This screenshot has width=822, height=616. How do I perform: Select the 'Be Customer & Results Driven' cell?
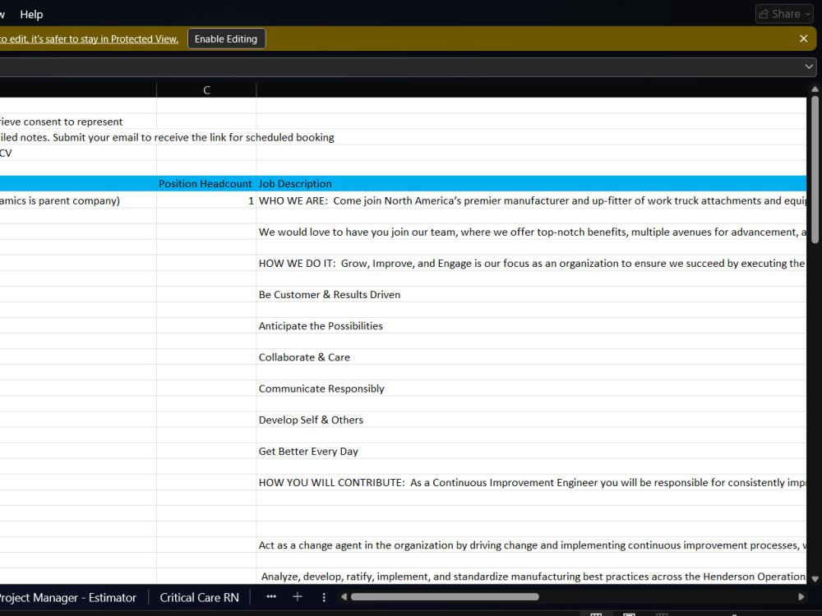pos(532,295)
